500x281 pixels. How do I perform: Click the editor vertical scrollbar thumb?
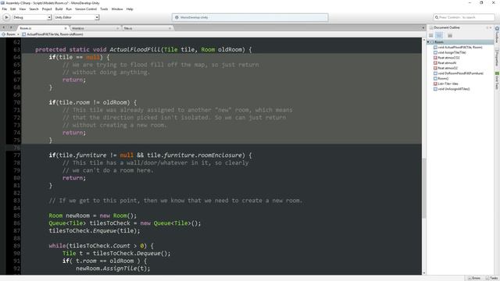click(x=423, y=188)
